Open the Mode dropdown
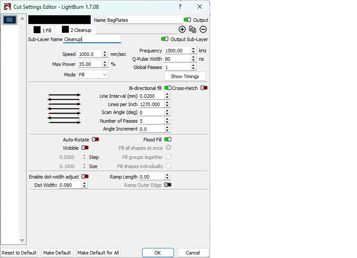Image resolution: width=357 pixels, height=258 pixels. click(93, 75)
